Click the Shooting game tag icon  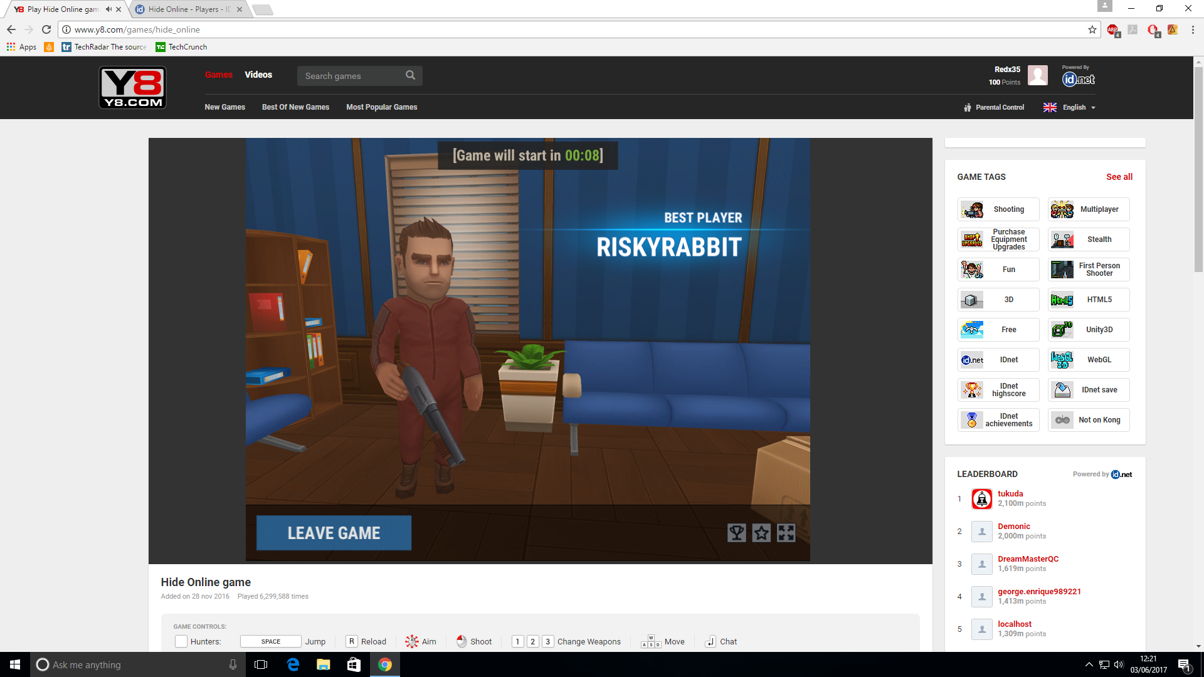pyautogui.click(x=973, y=209)
